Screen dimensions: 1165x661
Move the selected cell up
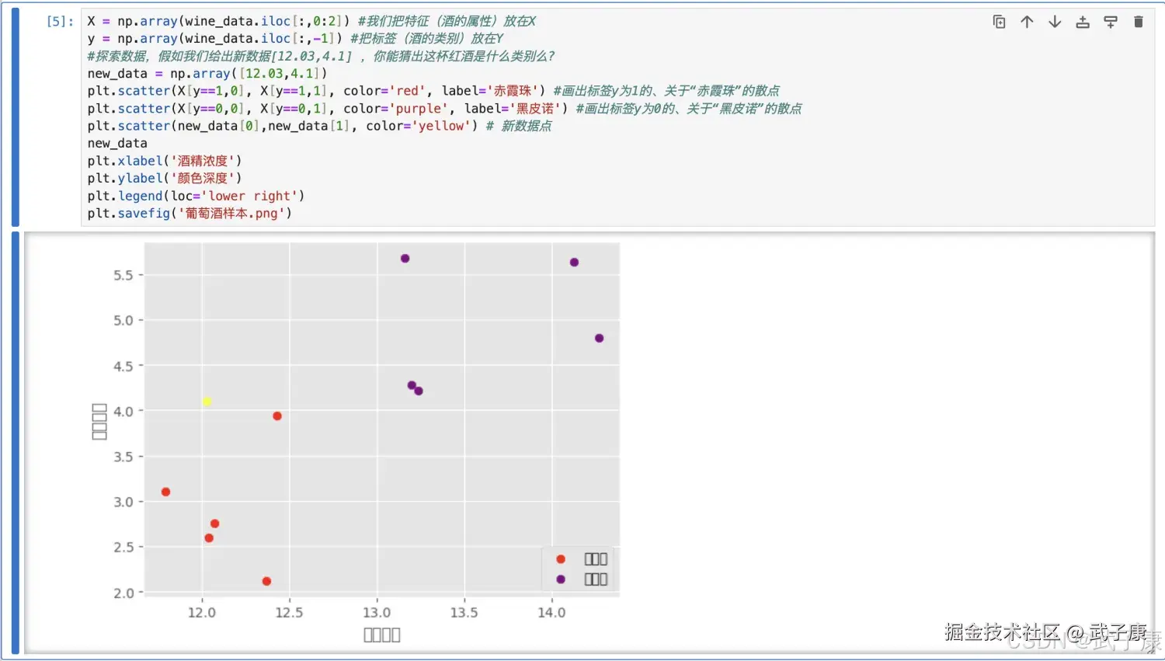(x=1027, y=22)
